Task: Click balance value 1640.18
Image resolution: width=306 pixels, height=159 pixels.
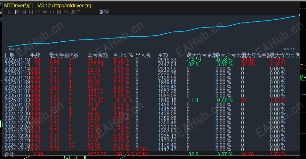Action: (x=167, y=100)
